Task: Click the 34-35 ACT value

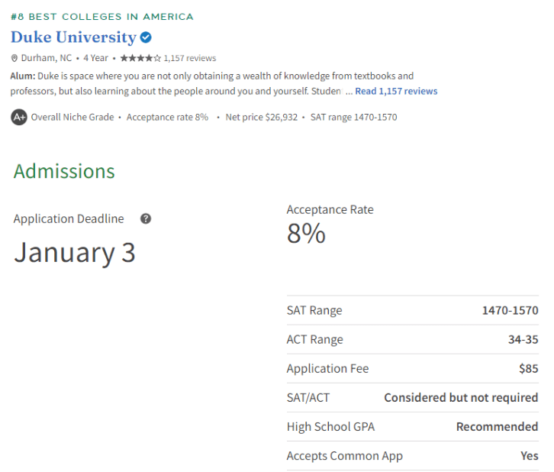Action: tap(523, 339)
